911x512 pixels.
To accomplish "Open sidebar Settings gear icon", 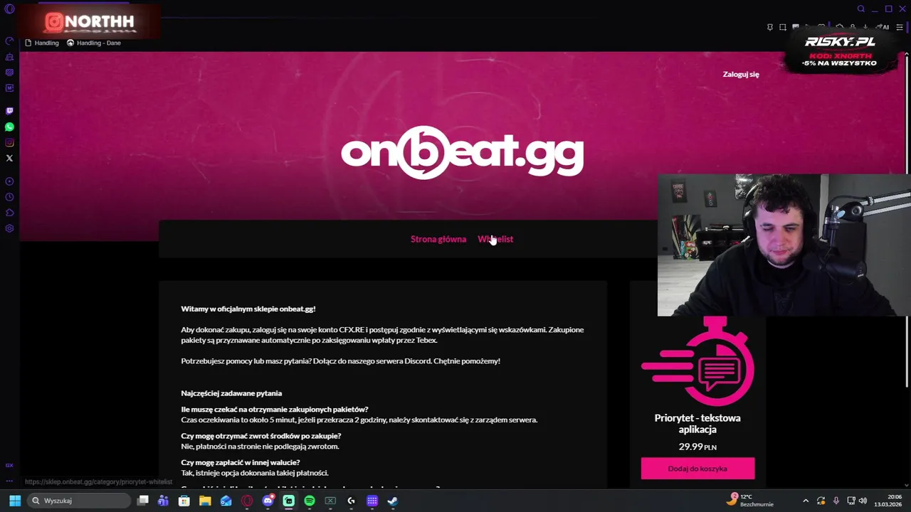I will (x=9, y=228).
